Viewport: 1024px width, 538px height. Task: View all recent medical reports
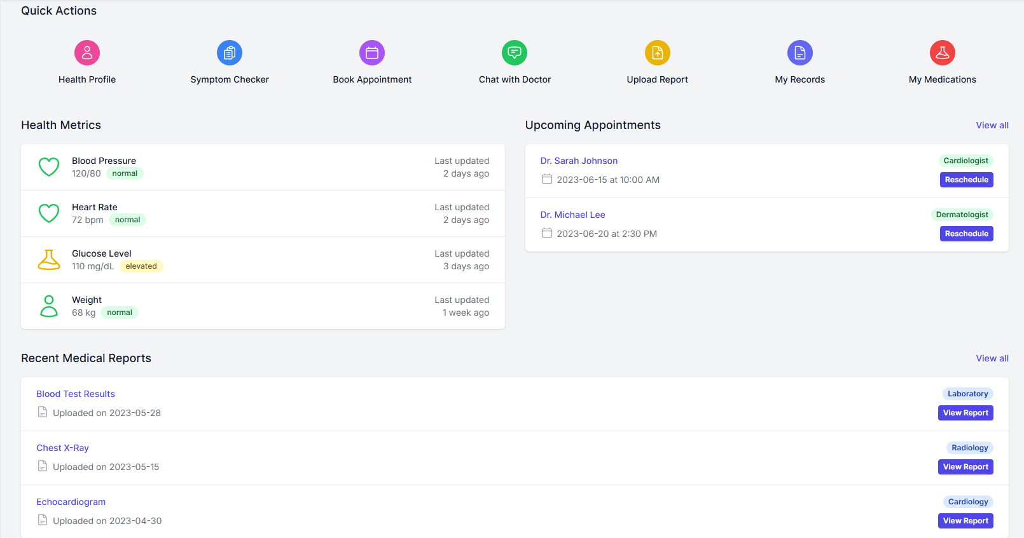992,358
